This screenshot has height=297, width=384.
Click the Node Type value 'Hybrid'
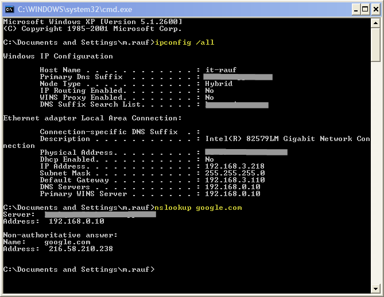(219, 84)
